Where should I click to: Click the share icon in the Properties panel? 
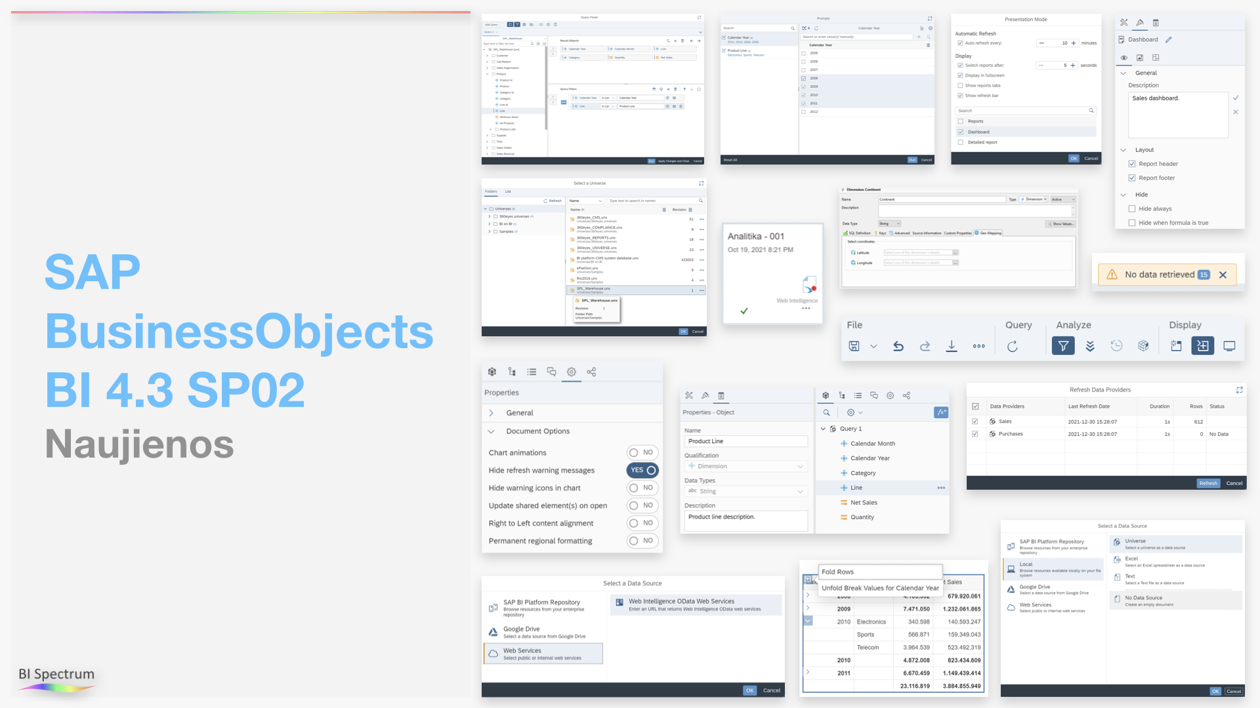591,372
